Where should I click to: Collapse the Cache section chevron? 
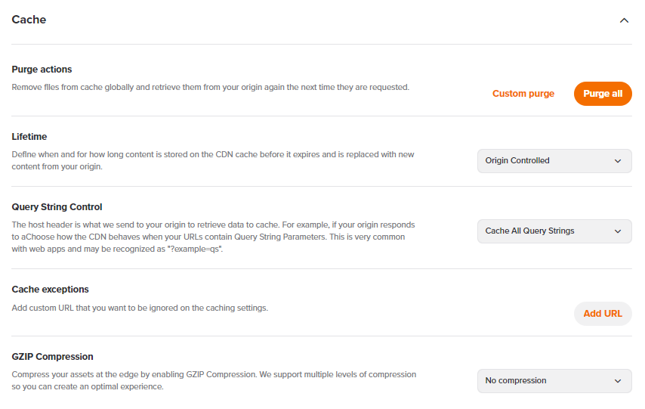coord(624,20)
